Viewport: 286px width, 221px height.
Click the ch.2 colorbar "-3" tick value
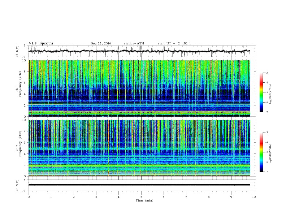click(x=266, y=133)
